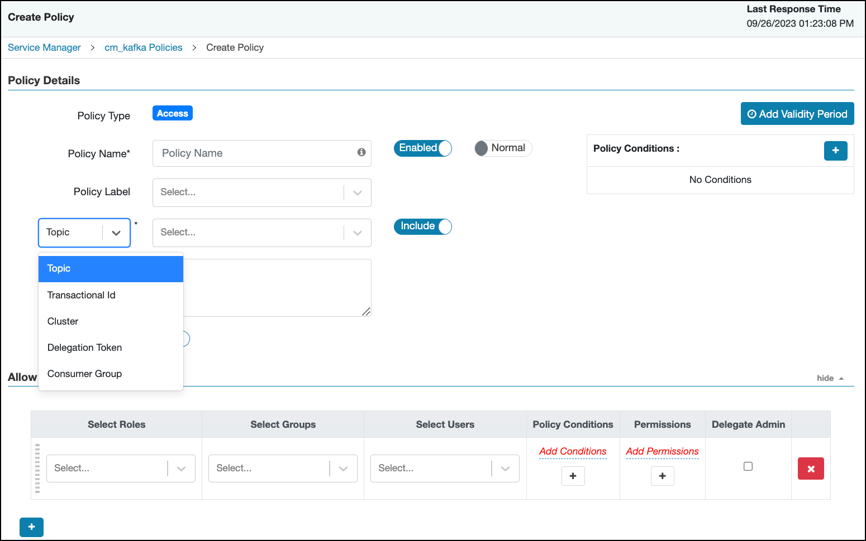Click the clock icon on Add Validity Period
This screenshot has height=541, width=866.
click(x=751, y=114)
